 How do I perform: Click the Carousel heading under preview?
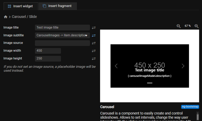pyautogui.click(x=107, y=107)
